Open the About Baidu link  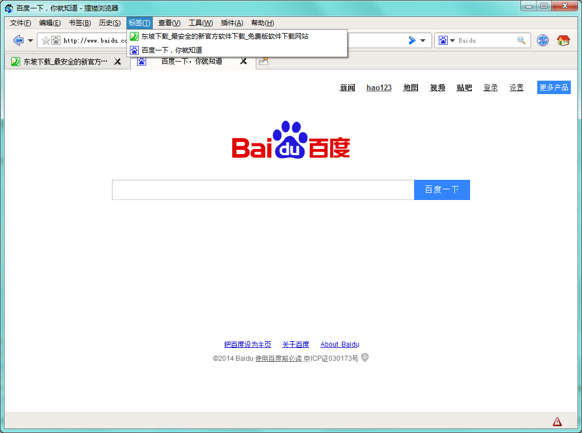click(x=340, y=344)
